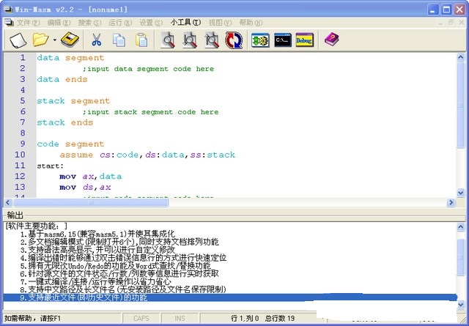Open the 帮助(H) menu

coord(251,23)
